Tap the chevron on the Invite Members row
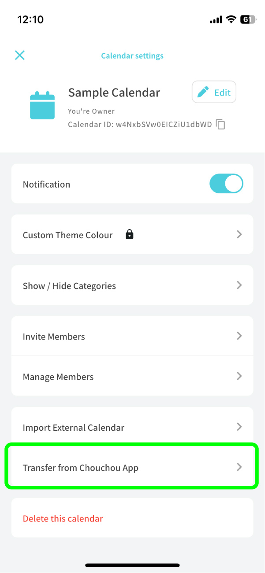Viewport: 265px width, 573px height. click(x=239, y=336)
